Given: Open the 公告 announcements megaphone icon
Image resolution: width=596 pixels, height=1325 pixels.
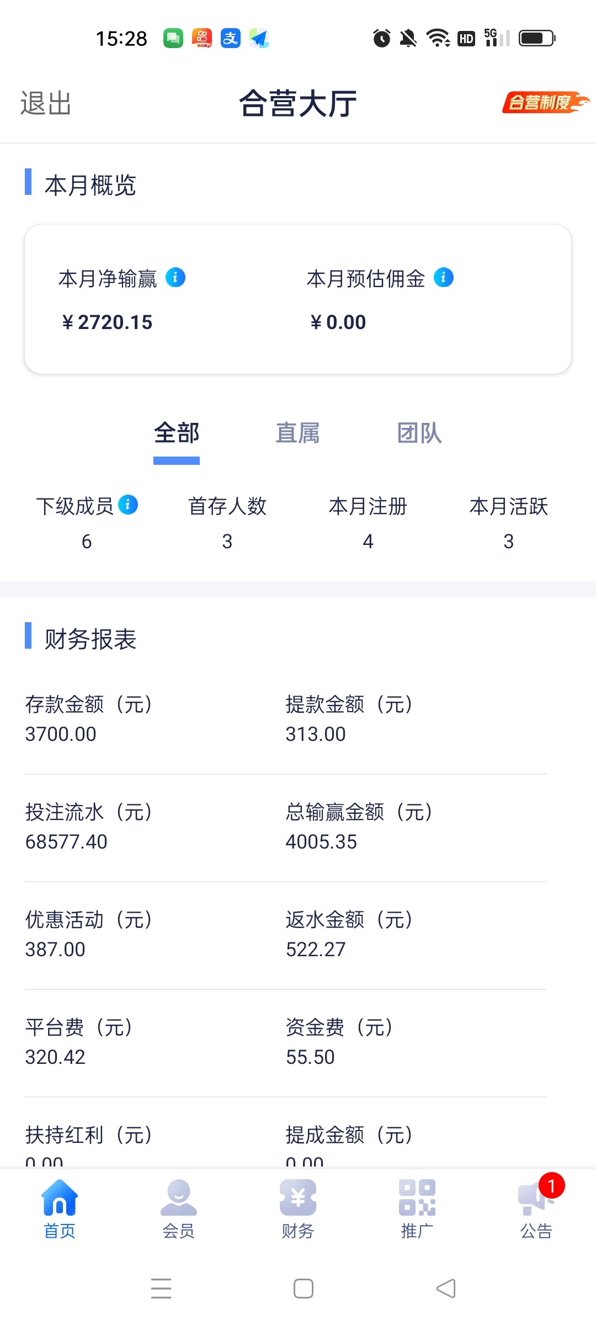Looking at the screenshot, I should (x=535, y=1198).
